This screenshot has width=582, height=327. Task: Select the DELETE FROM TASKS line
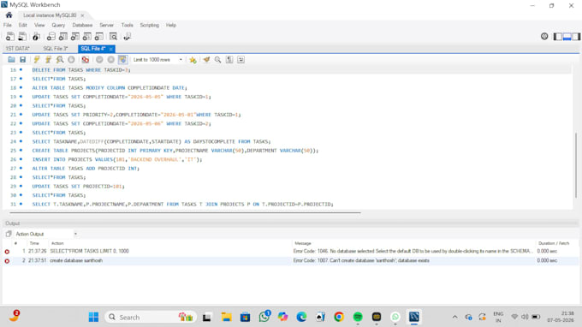coord(81,70)
